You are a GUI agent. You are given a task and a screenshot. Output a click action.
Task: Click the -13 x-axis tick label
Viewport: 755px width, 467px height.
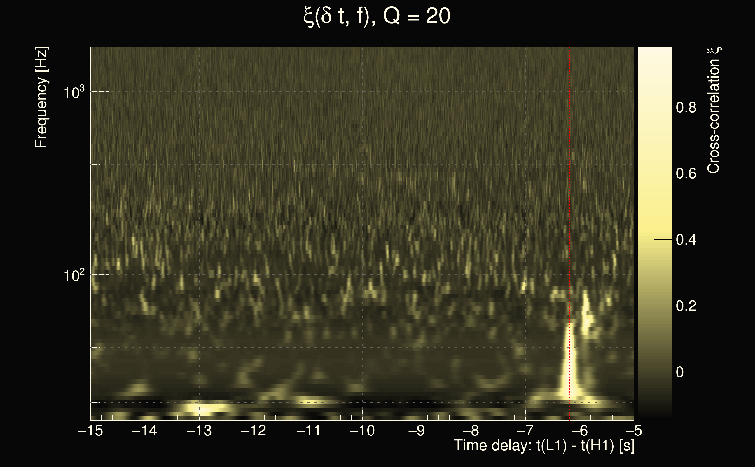pos(199,431)
